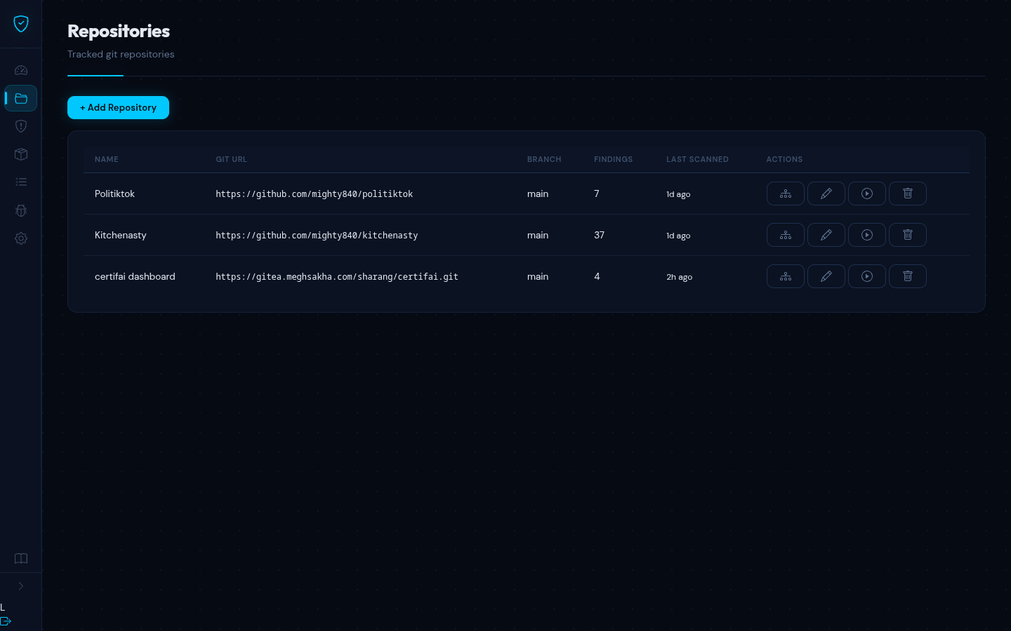This screenshot has height=631, width=1011.
Task: Delete the Kitchenasty repository
Action: click(907, 235)
